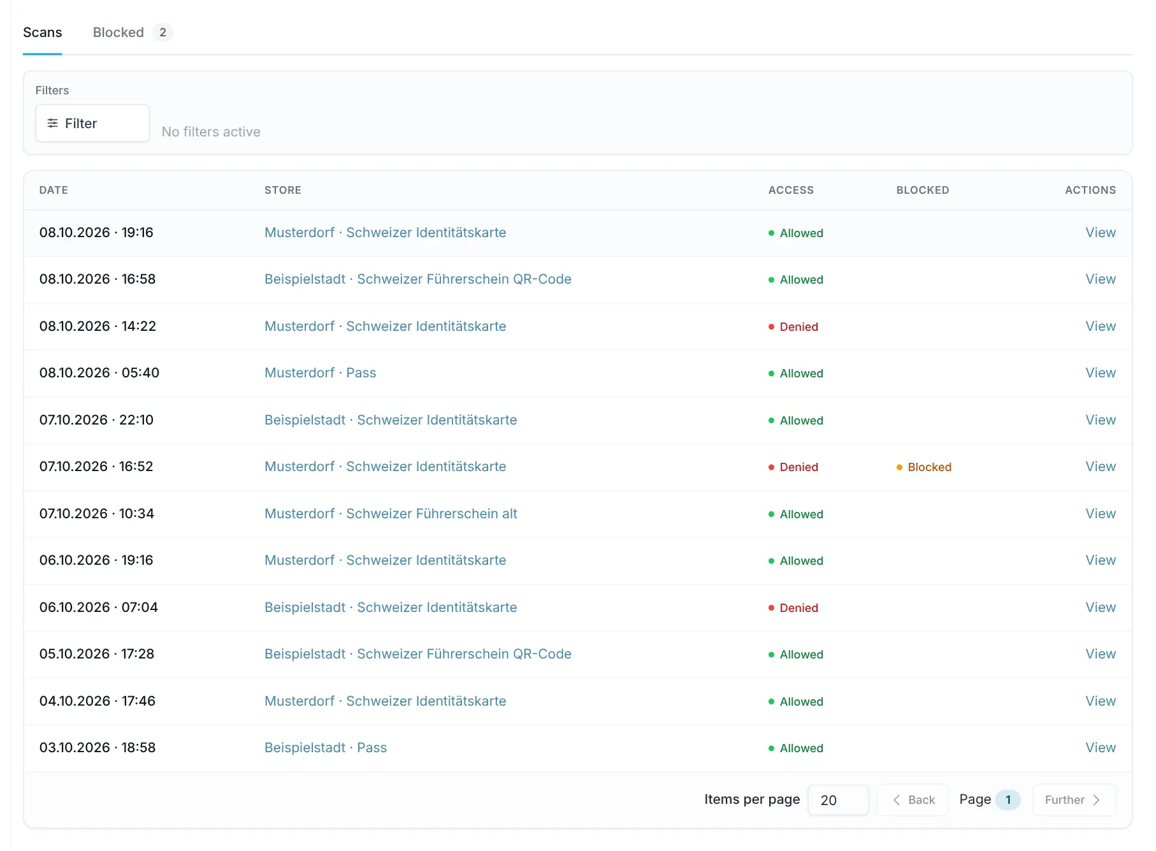This screenshot has height=851, width=1156.
Task: Open the Filter button with sliders icon
Action: (x=92, y=123)
